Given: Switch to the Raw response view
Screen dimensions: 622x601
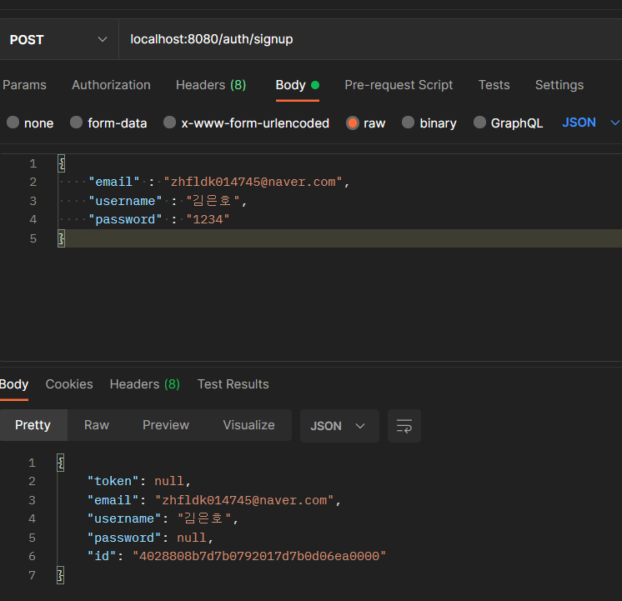Looking at the screenshot, I should coord(97,425).
